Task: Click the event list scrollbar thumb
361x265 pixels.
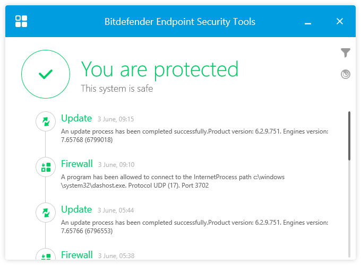Action: pyautogui.click(x=349, y=135)
